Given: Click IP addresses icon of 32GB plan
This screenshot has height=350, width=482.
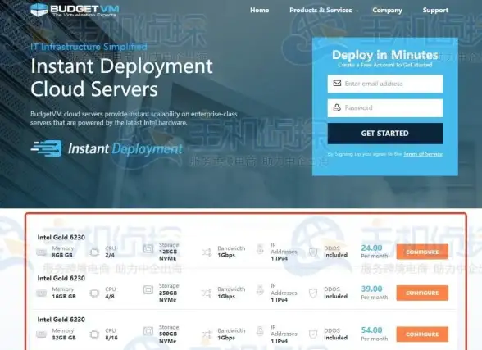Looking at the screenshot, I should pos(260,331).
